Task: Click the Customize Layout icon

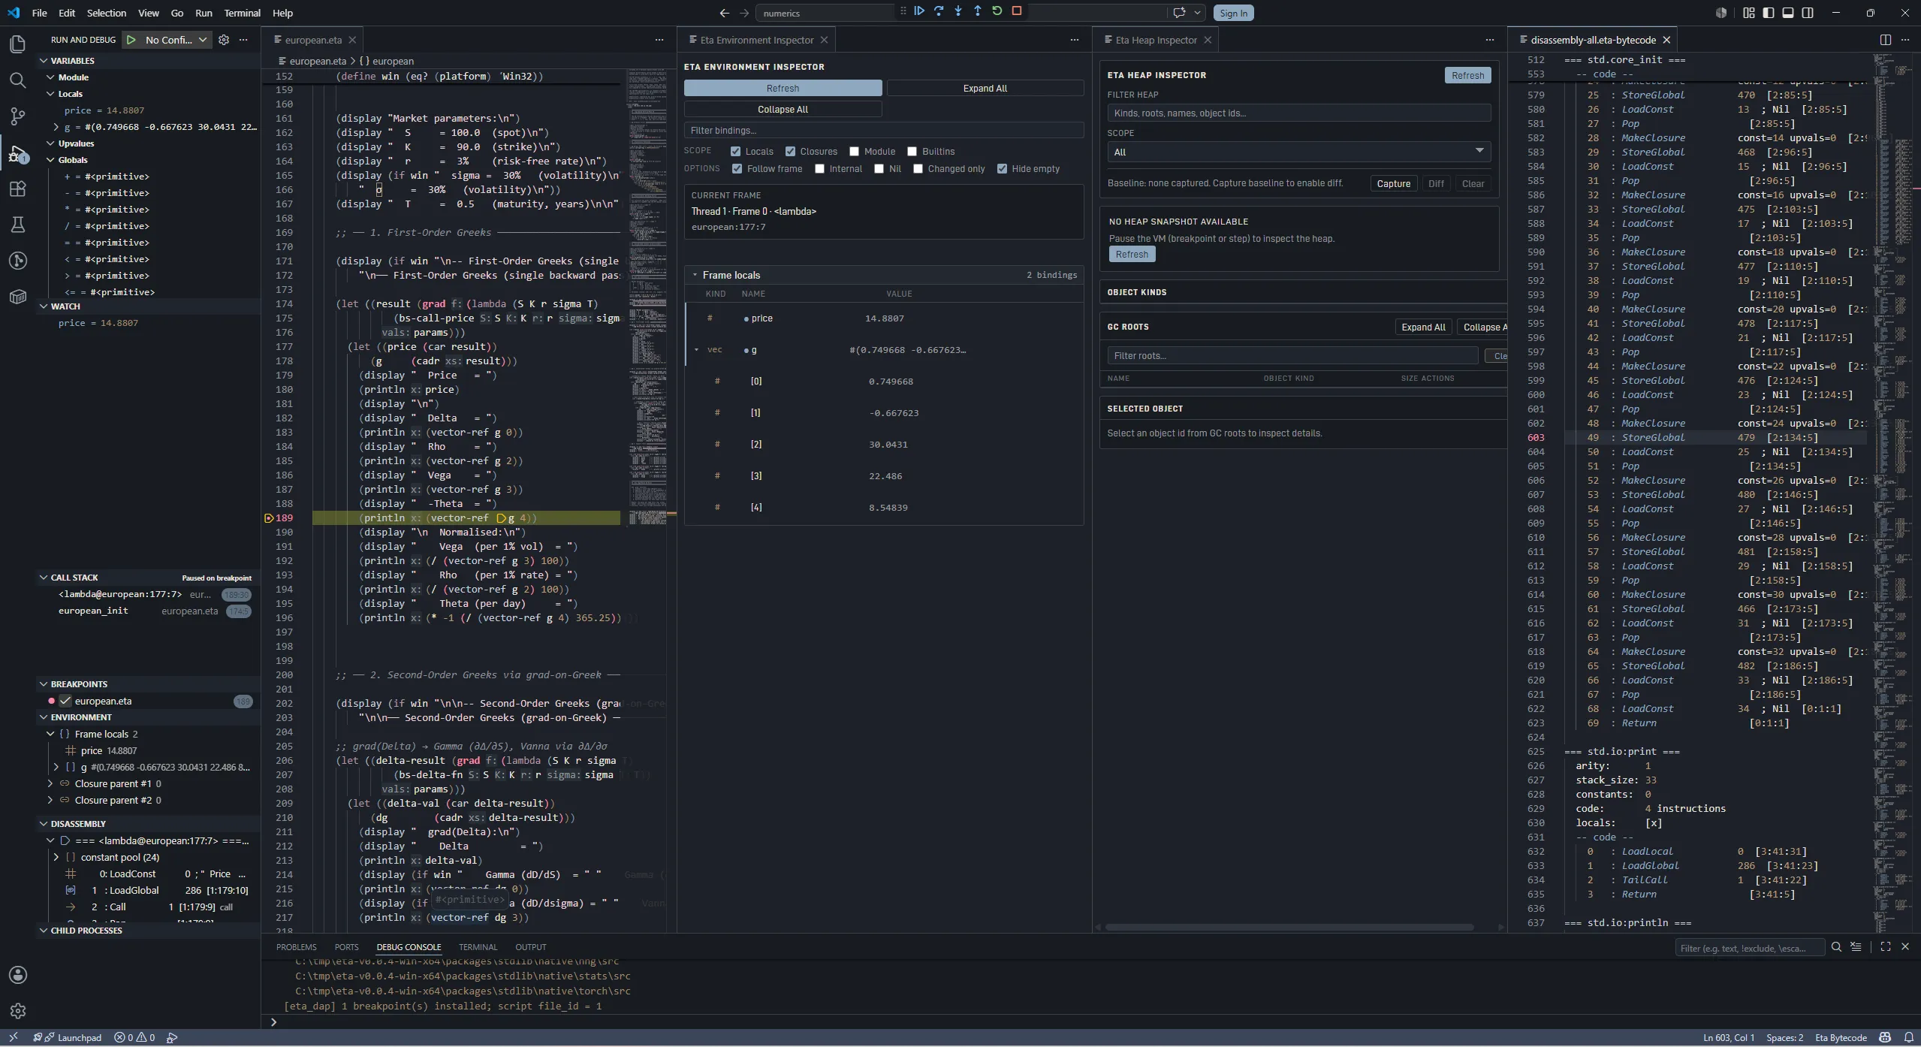Action: click(x=1749, y=13)
